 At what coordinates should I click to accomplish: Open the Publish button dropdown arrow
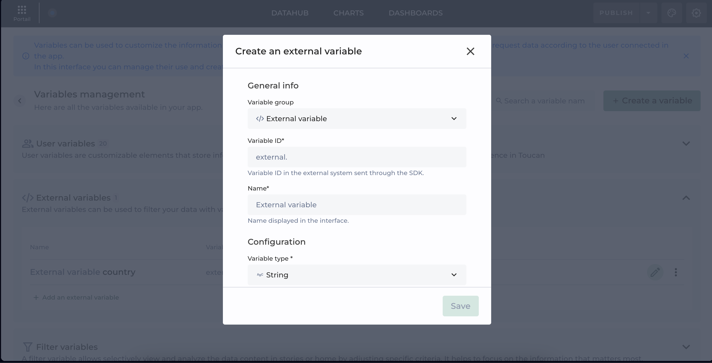coord(648,13)
